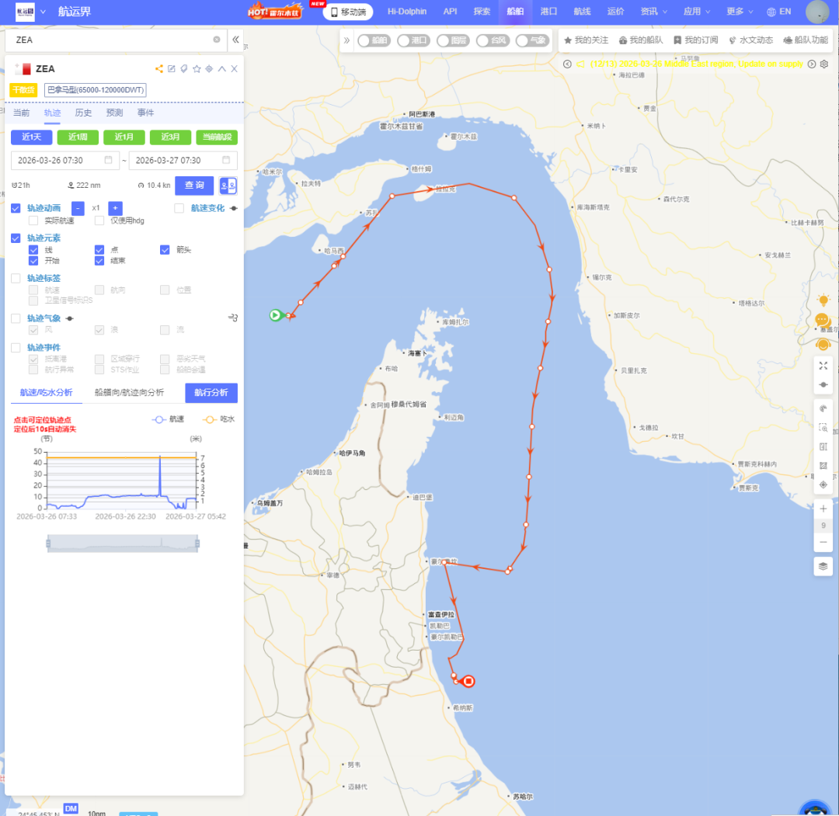Clear the ZEA search box text
The height and width of the screenshot is (816, 839).
pos(217,40)
